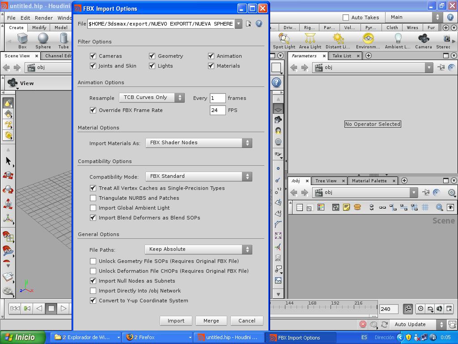
Task: Click the grid snap icon in network toolbar
Action: (425, 207)
